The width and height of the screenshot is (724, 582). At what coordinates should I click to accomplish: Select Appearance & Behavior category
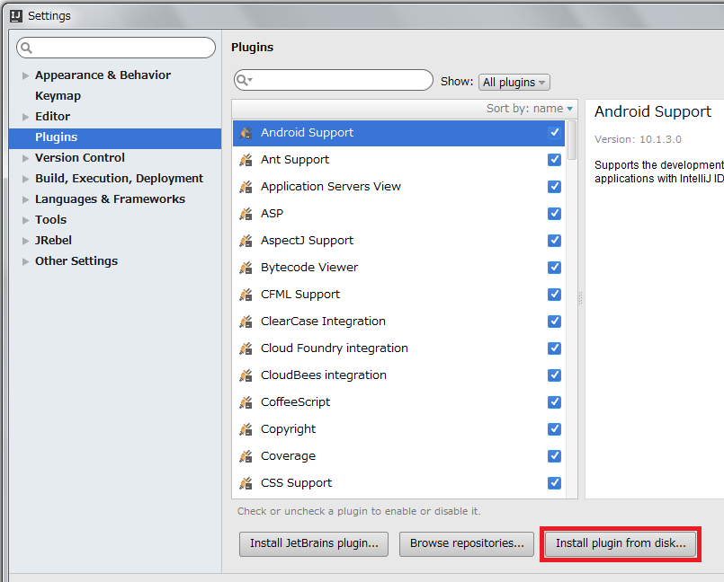click(x=103, y=75)
